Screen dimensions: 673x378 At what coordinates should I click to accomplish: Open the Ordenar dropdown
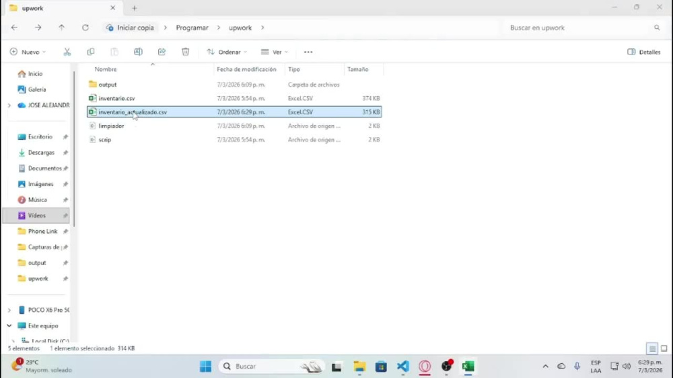[x=227, y=52]
